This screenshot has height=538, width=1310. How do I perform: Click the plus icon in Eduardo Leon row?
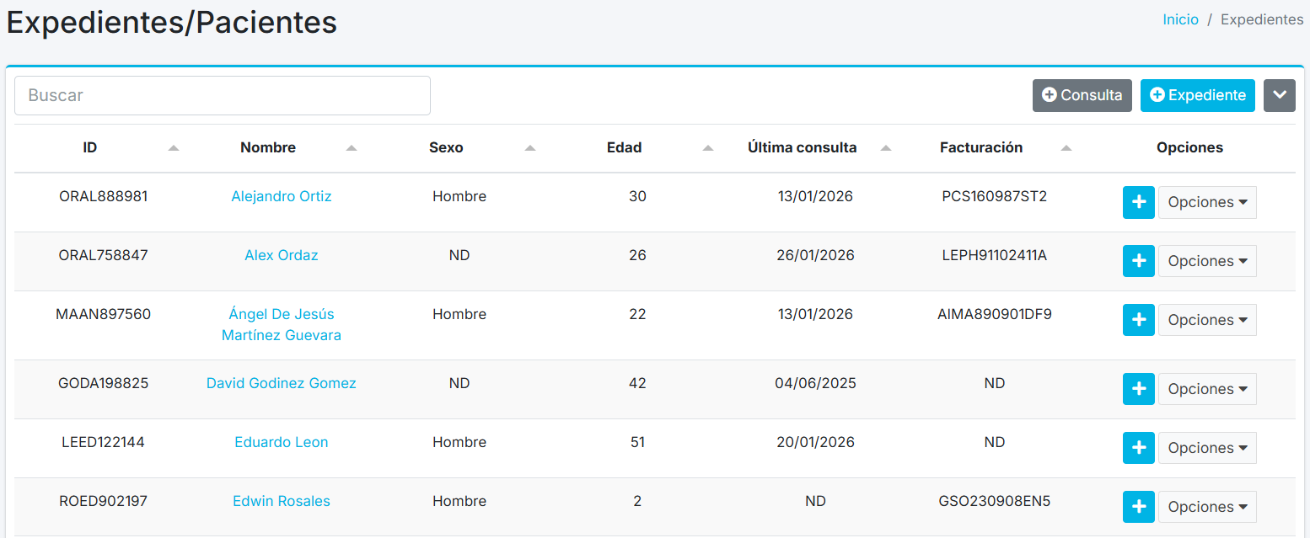coord(1138,448)
